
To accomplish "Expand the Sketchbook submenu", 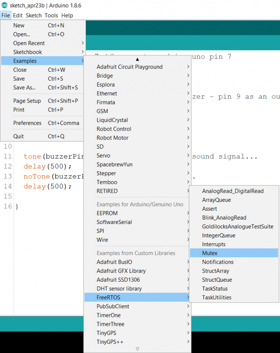I will (43, 52).
